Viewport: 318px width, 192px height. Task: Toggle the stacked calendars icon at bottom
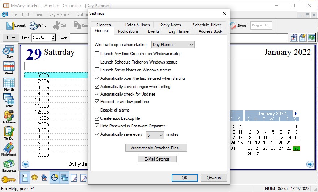pos(64,178)
